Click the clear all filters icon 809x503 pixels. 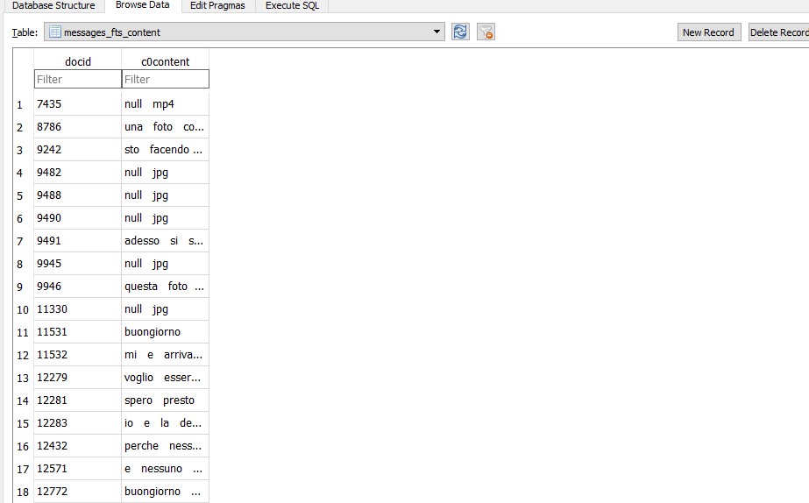(486, 32)
